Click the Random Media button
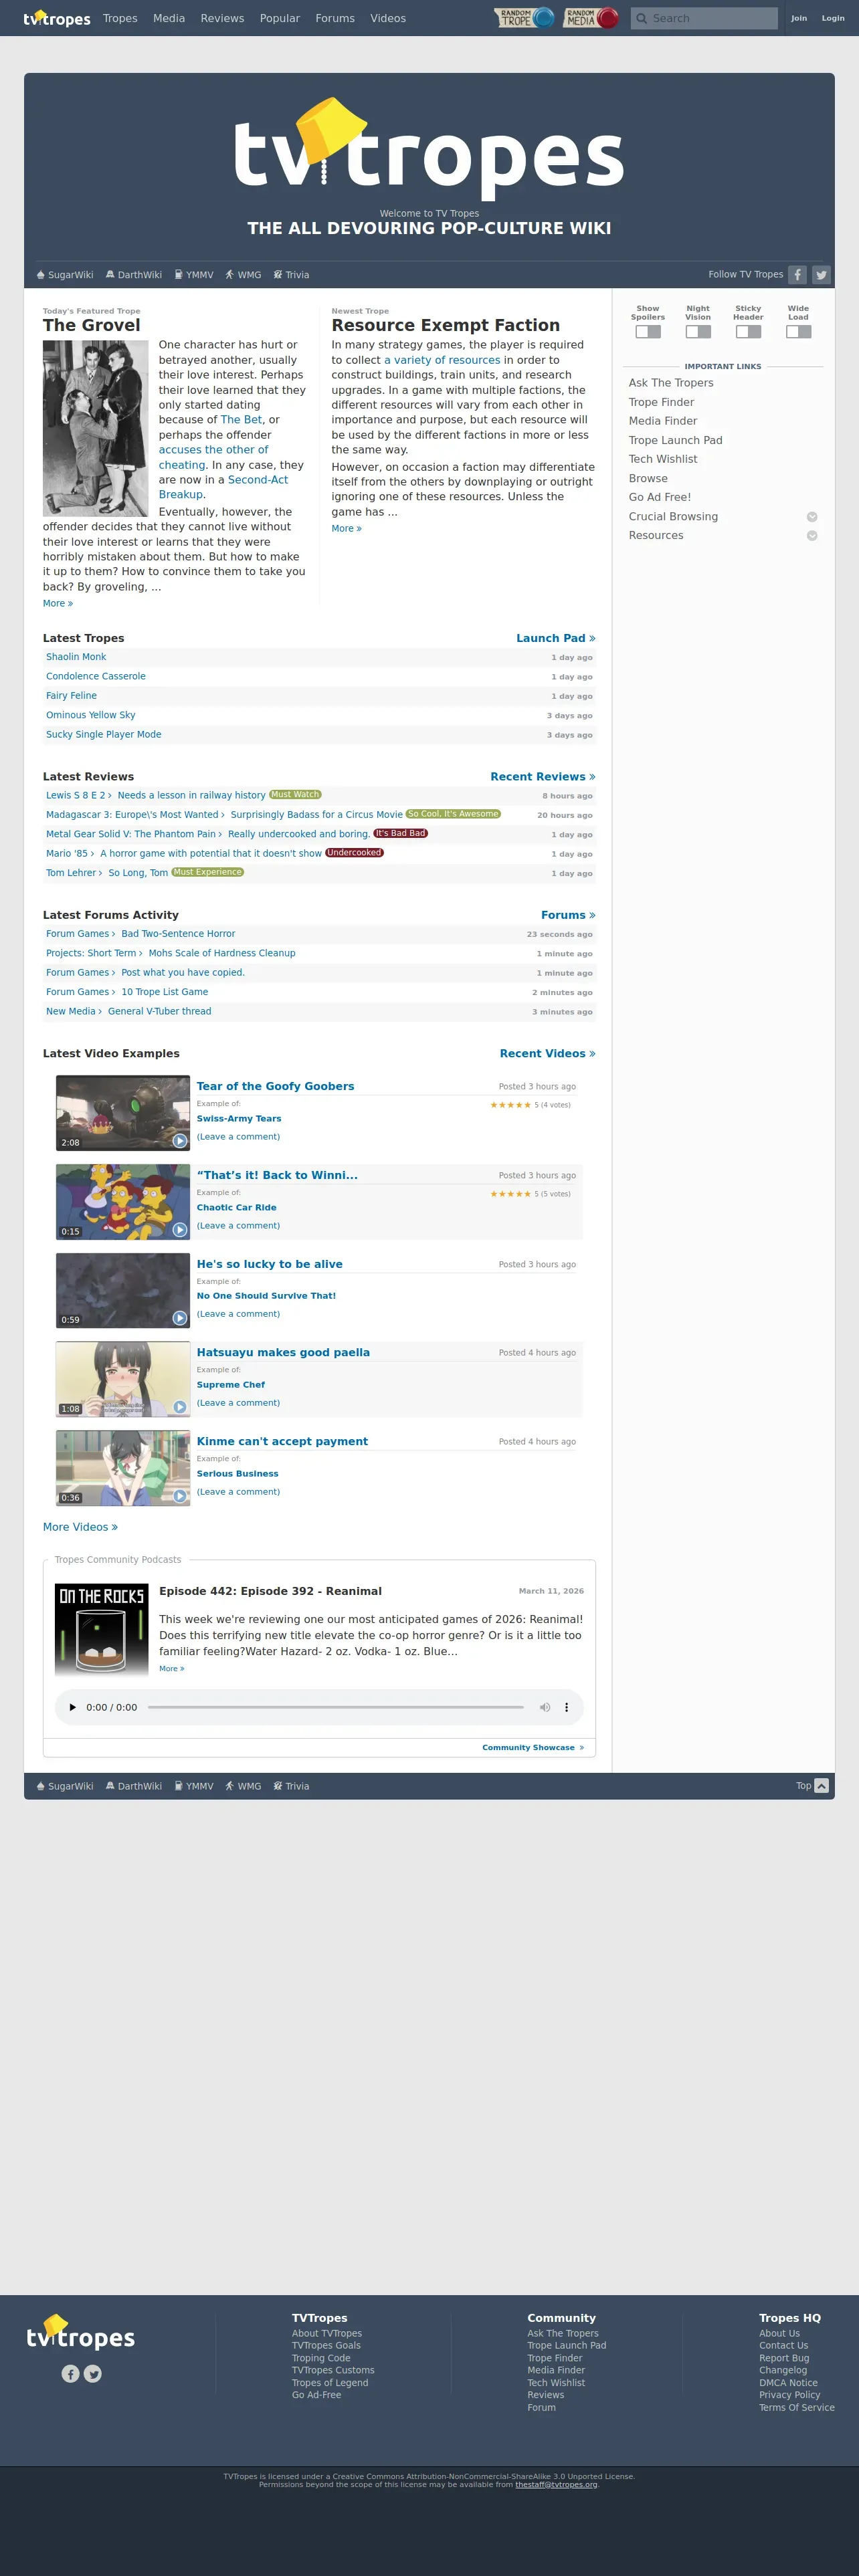This screenshot has width=859, height=2576. 590,18
